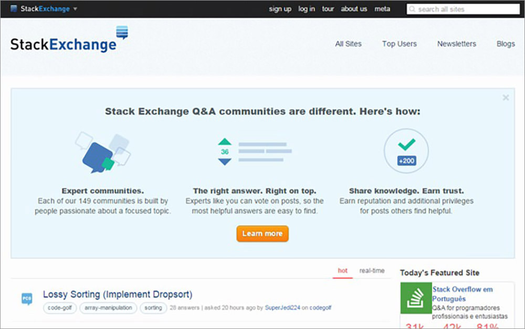Screen dimensions: 525x329
Task: Click the Expert communities speech bubbles icon
Action: (102, 152)
